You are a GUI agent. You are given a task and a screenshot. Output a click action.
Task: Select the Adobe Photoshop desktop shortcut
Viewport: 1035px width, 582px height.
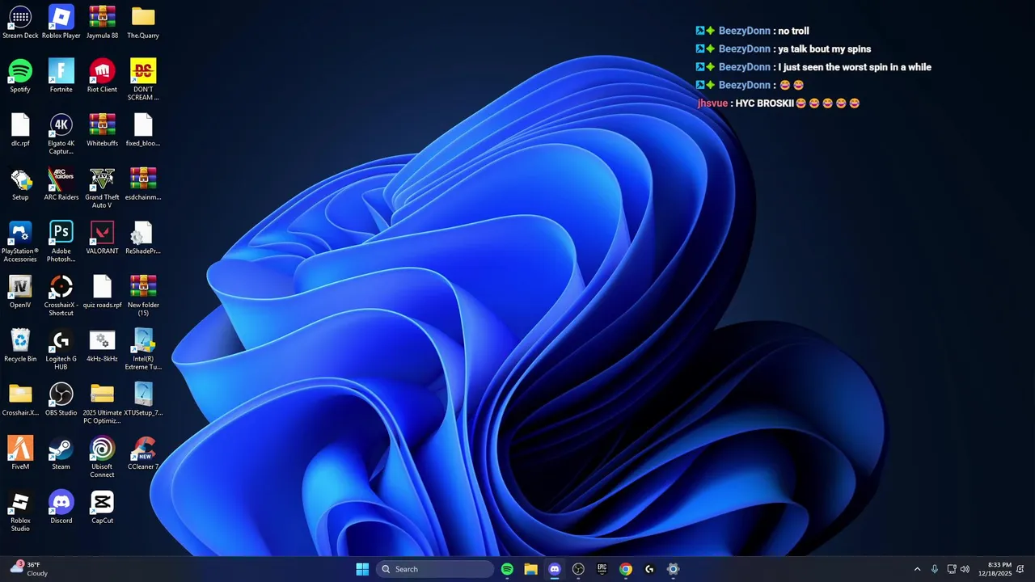click(x=61, y=242)
